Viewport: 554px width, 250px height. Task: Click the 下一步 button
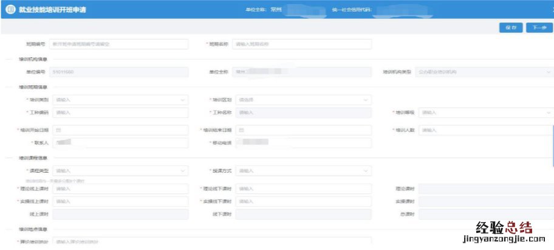point(539,27)
